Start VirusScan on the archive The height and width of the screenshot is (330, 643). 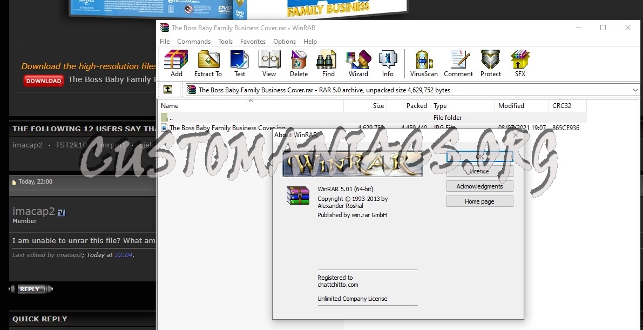[x=424, y=63]
